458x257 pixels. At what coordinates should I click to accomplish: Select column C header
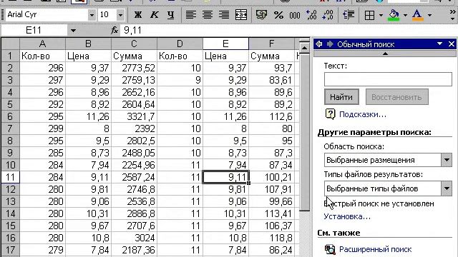point(134,44)
